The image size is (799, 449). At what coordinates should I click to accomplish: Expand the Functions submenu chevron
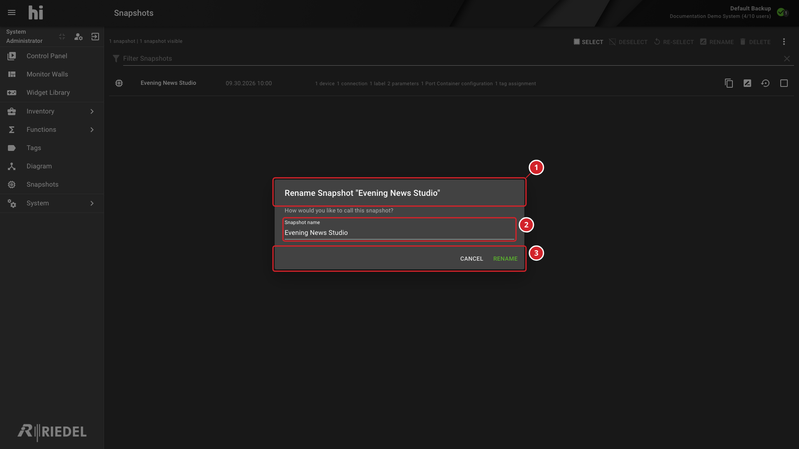(x=92, y=130)
